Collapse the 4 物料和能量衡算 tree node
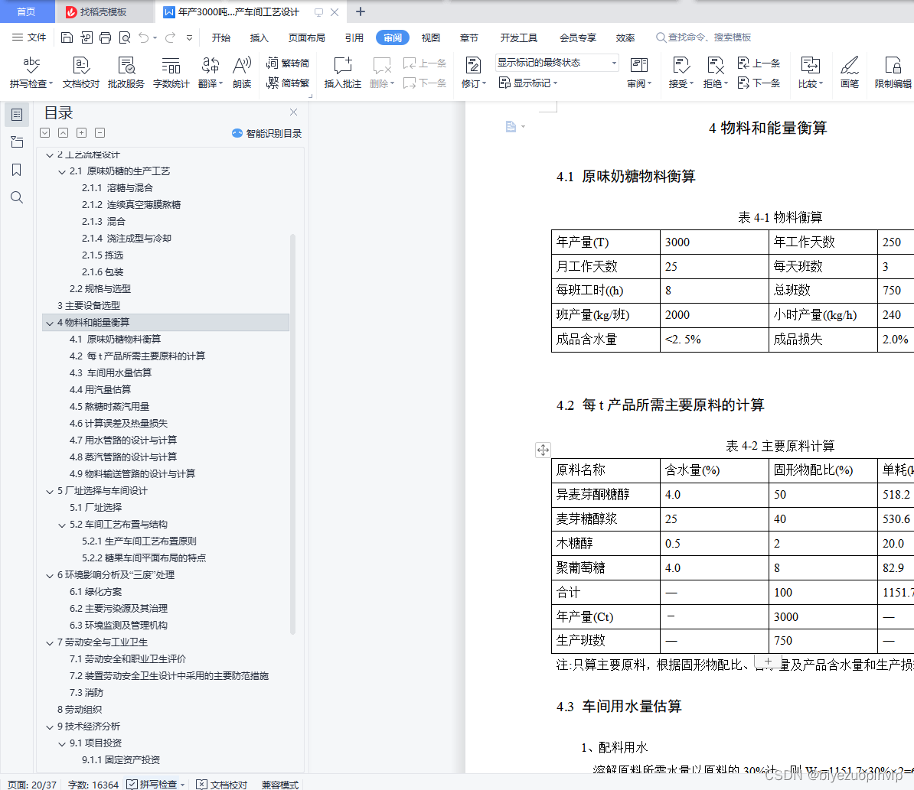 [x=50, y=323]
